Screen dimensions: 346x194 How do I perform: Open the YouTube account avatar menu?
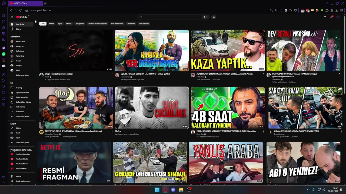[338, 17]
